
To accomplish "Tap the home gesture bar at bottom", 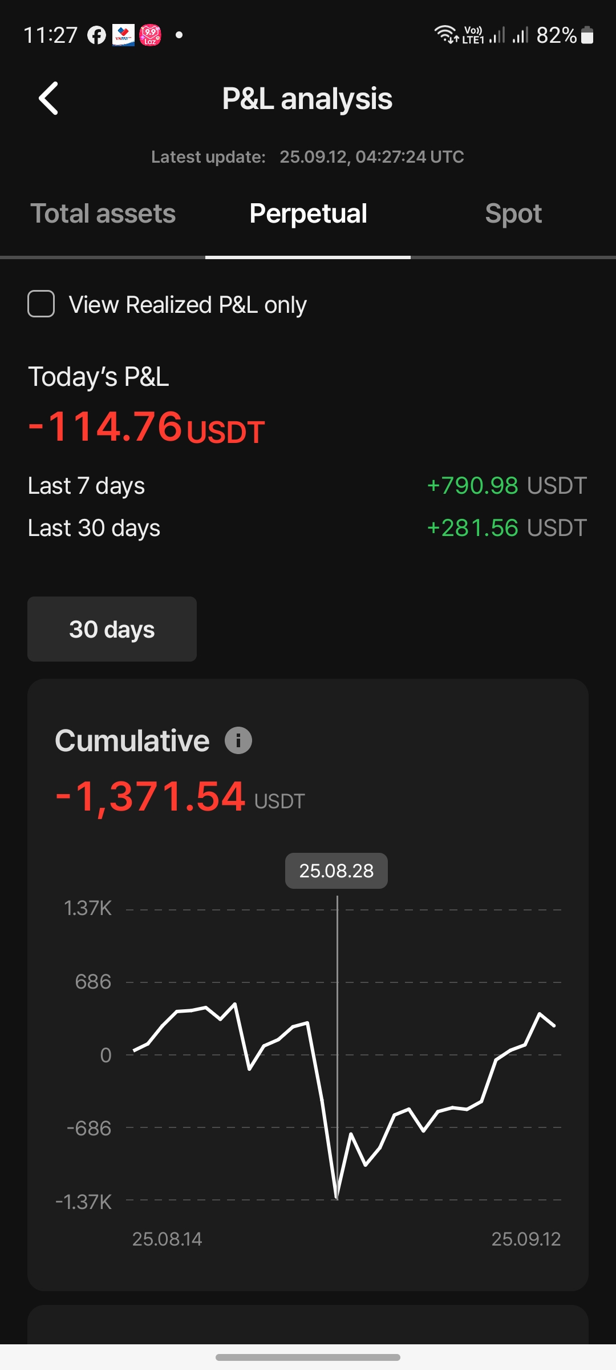I will pos(308,1357).
